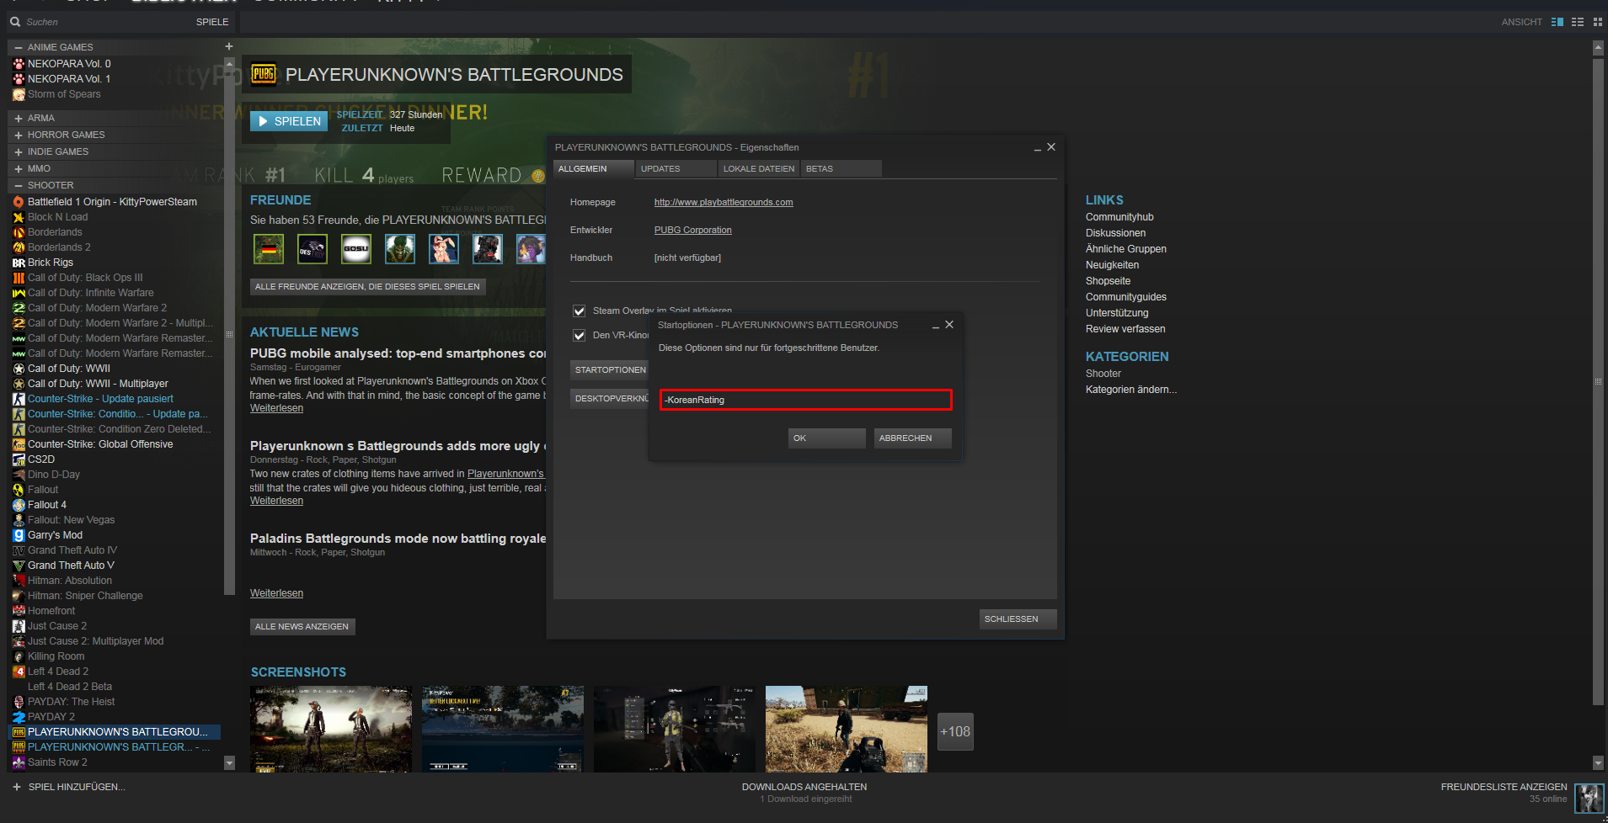
Task: Open the PUBG Corporation developer link
Action: coord(693,230)
